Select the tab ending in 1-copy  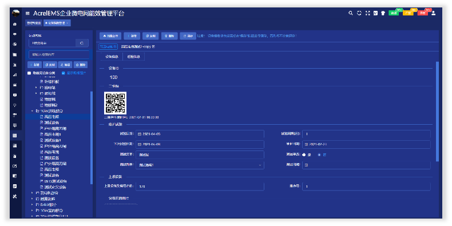138,46
